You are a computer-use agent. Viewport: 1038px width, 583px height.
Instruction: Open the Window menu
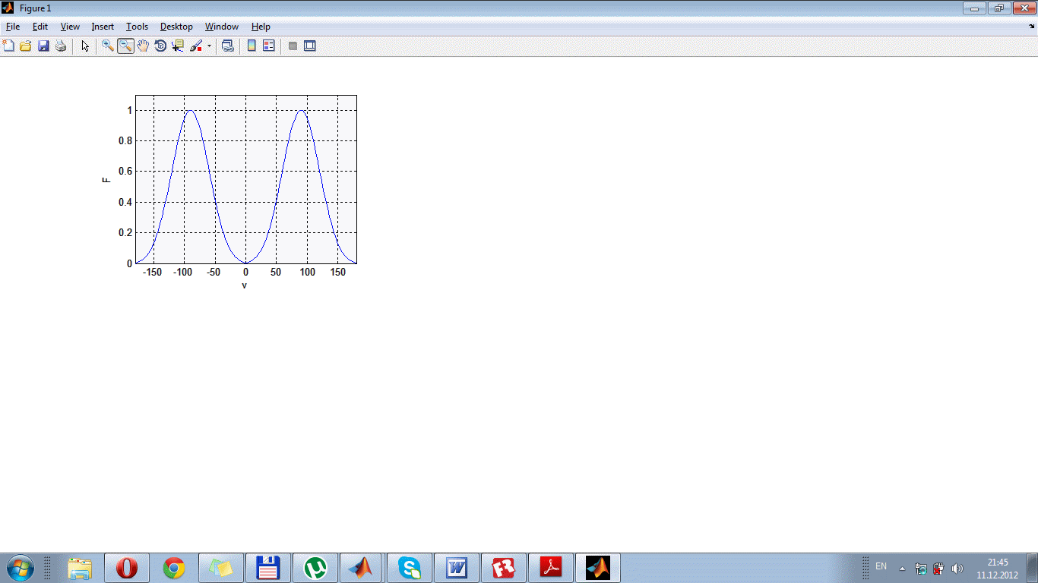coord(222,27)
